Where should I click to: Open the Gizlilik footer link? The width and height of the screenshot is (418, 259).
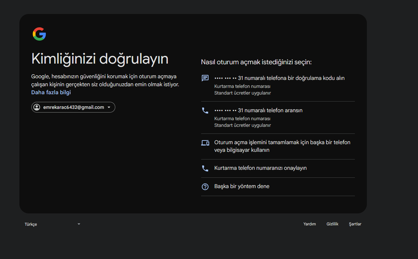(x=332, y=224)
